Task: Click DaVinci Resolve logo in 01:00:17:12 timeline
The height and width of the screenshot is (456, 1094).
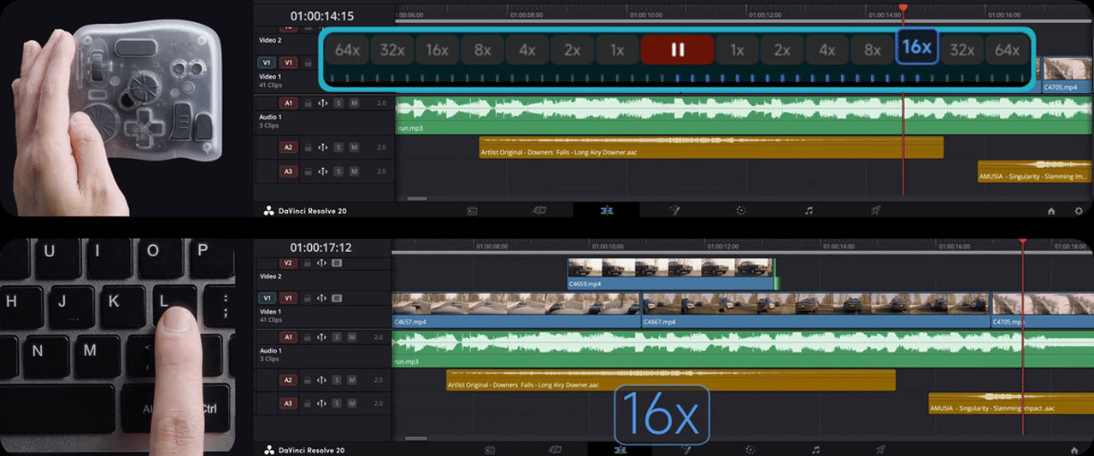Action: pyautogui.click(x=268, y=450)
